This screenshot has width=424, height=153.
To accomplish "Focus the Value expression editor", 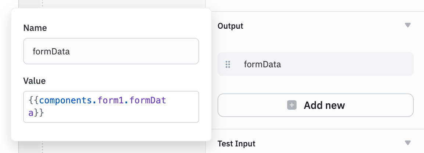I will pos(111,107).
